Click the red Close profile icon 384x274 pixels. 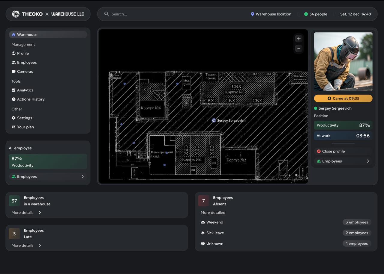click(319, 151)
